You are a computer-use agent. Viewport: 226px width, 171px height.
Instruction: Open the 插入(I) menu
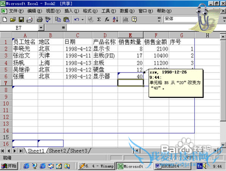71,11
